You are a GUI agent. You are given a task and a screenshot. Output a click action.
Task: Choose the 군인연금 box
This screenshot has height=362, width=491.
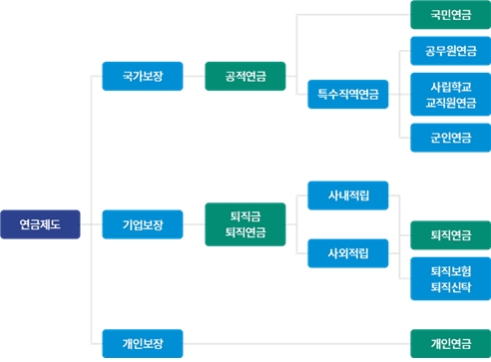tap(451, 138)
